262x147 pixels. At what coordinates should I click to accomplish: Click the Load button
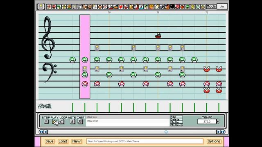(x=63, y=141)
